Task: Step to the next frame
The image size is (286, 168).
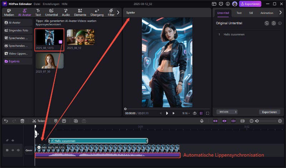Action: 173,113
